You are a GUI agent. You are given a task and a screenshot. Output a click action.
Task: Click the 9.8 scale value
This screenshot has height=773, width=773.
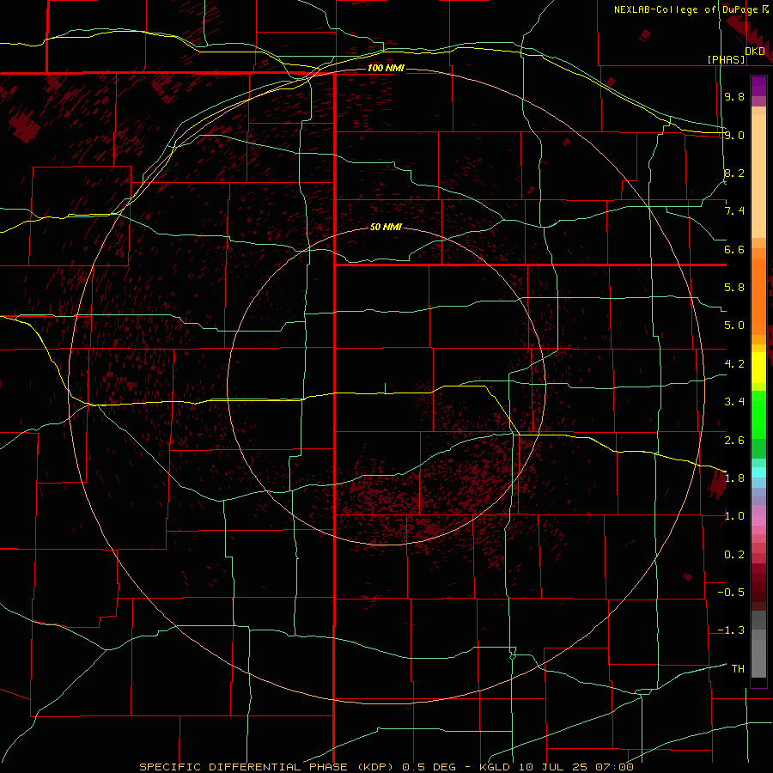734,96
